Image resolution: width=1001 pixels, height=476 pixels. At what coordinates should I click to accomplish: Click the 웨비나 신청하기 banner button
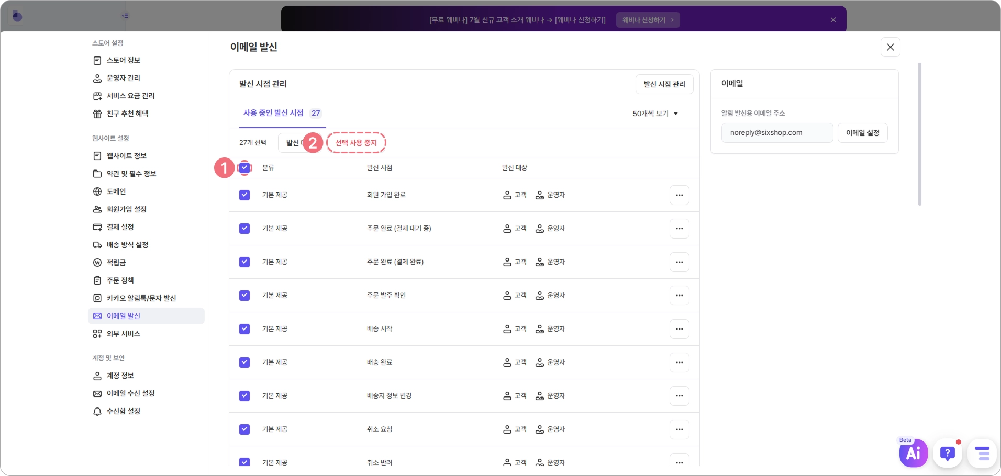pyautogui.click(x=648, y=20)
